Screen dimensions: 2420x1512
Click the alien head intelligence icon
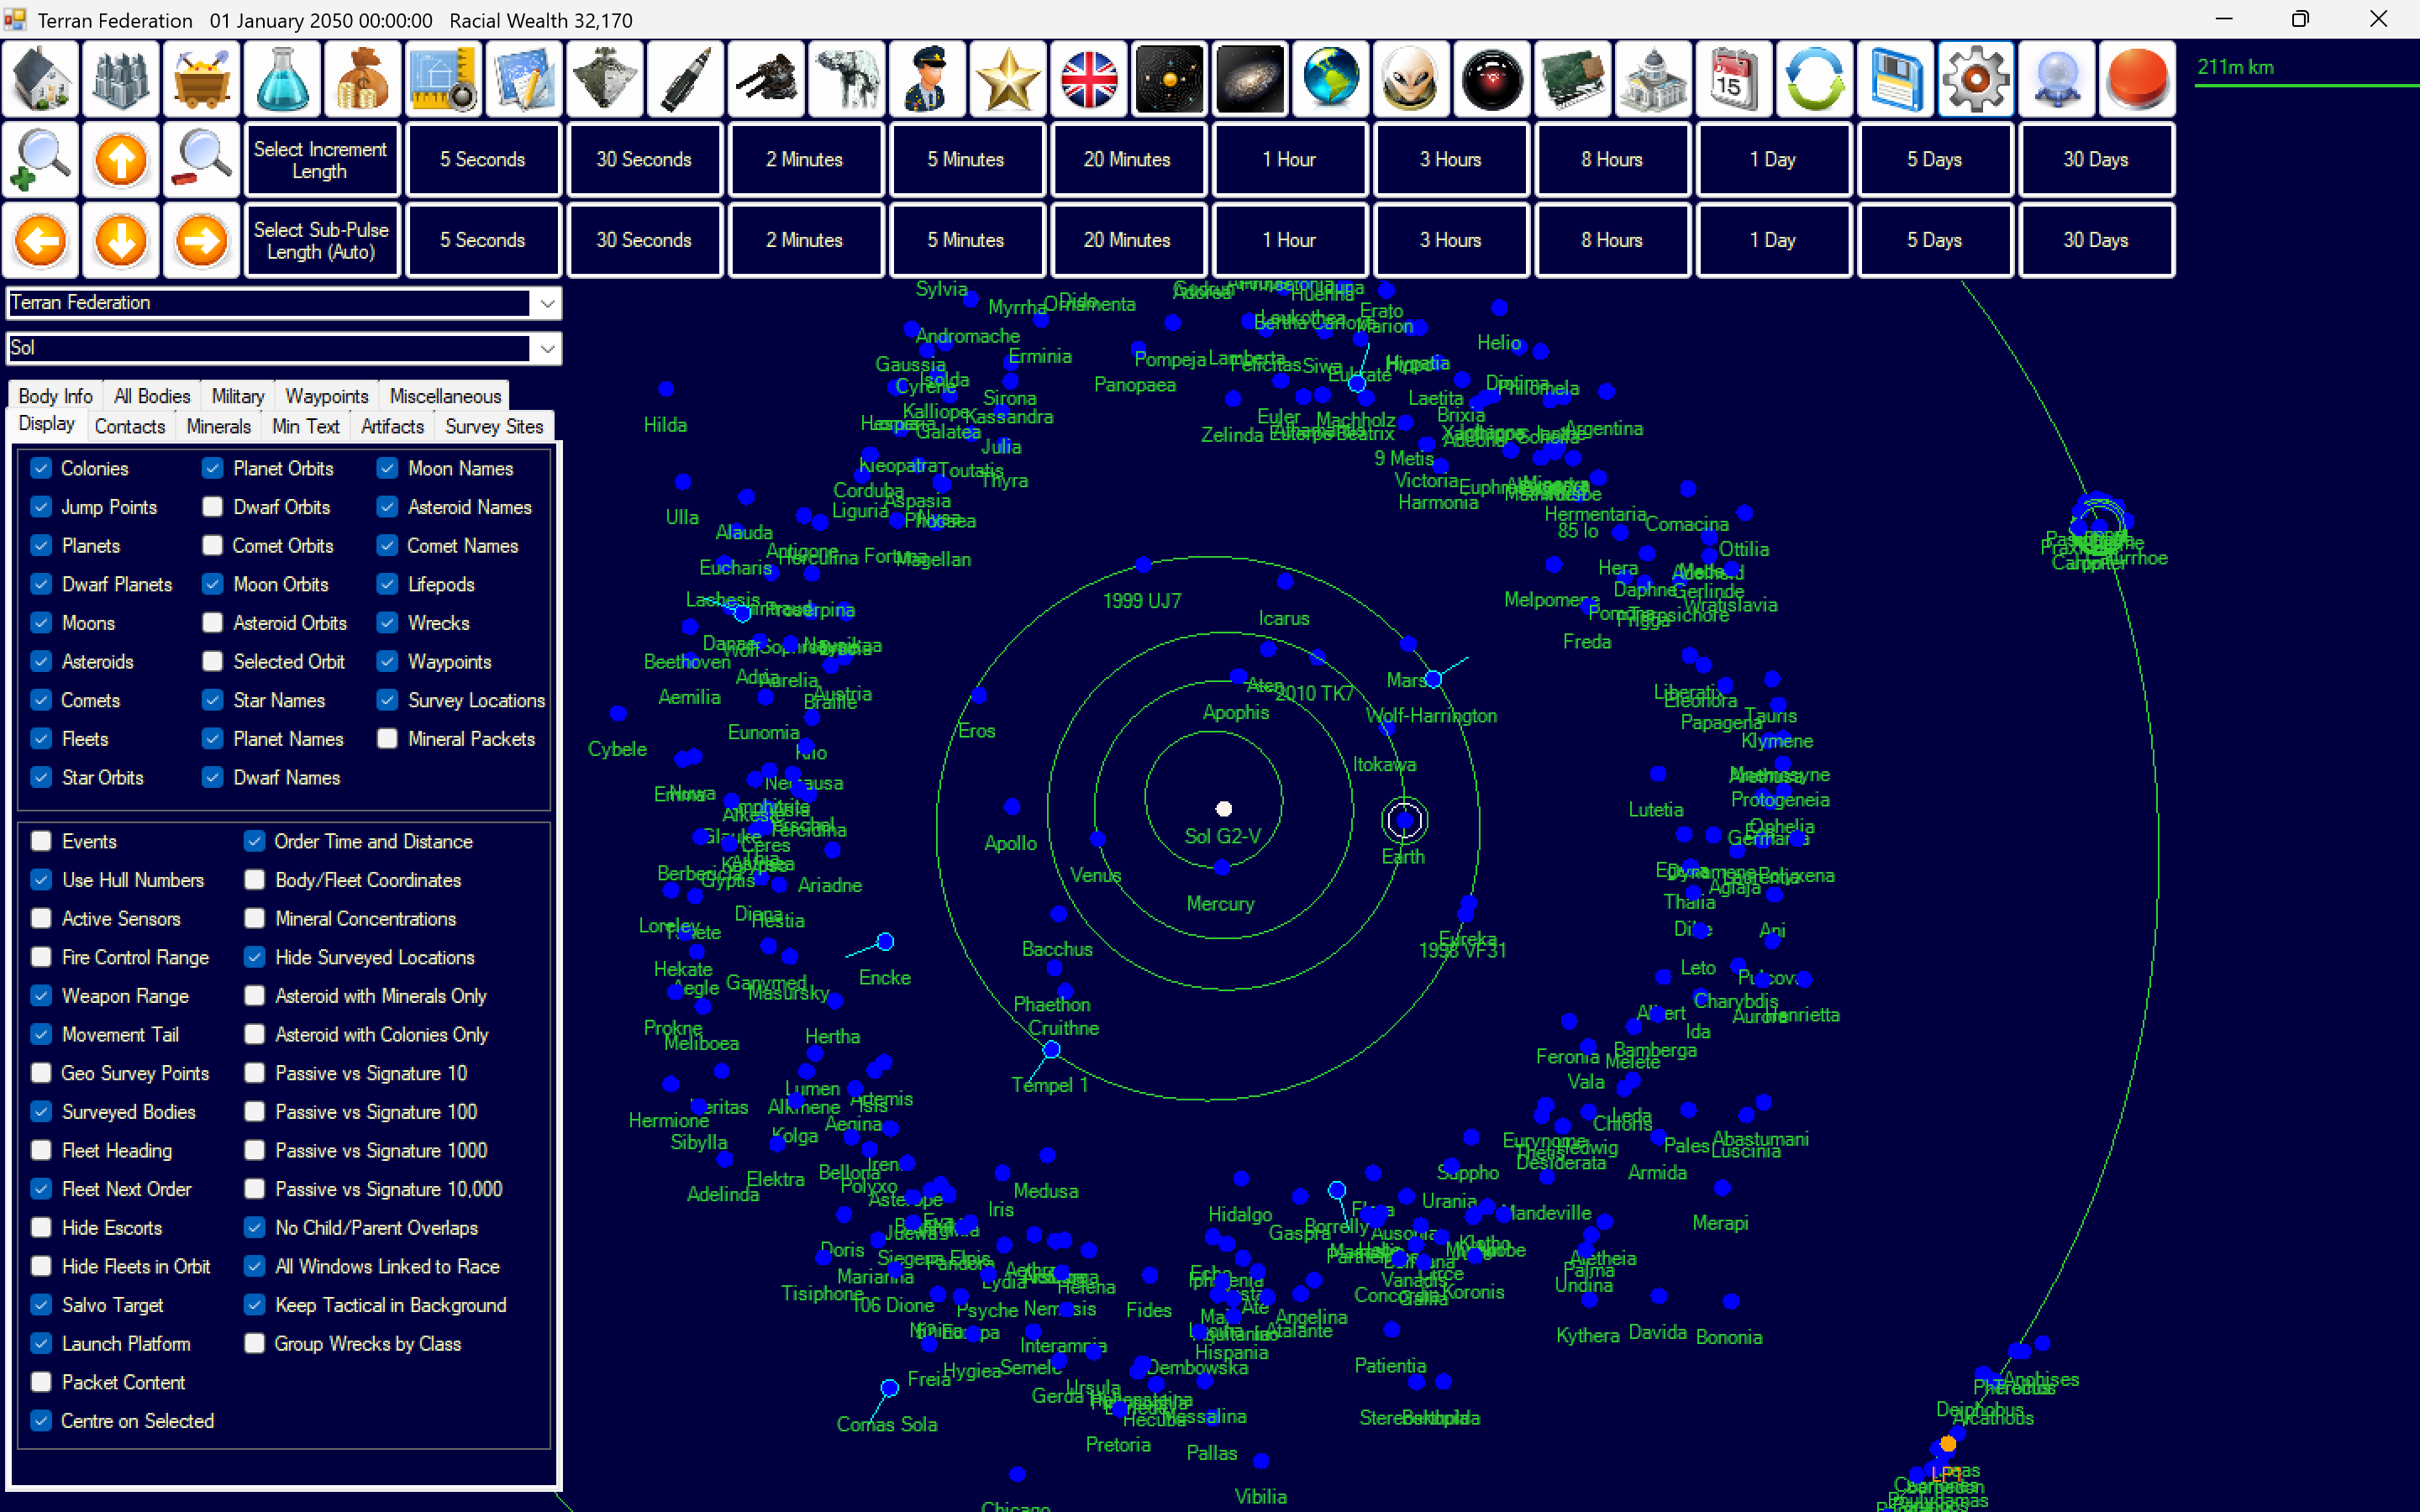[1411, 79]
